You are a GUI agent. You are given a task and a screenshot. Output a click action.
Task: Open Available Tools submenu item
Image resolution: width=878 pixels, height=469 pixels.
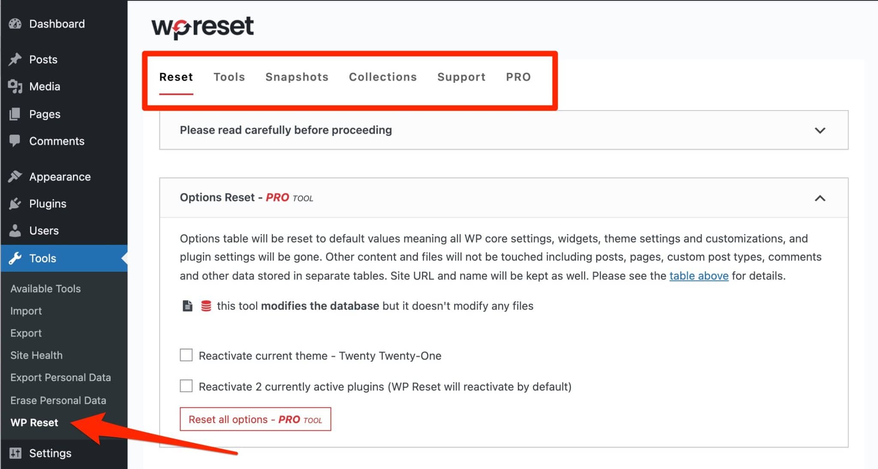[x=45, y=289]
